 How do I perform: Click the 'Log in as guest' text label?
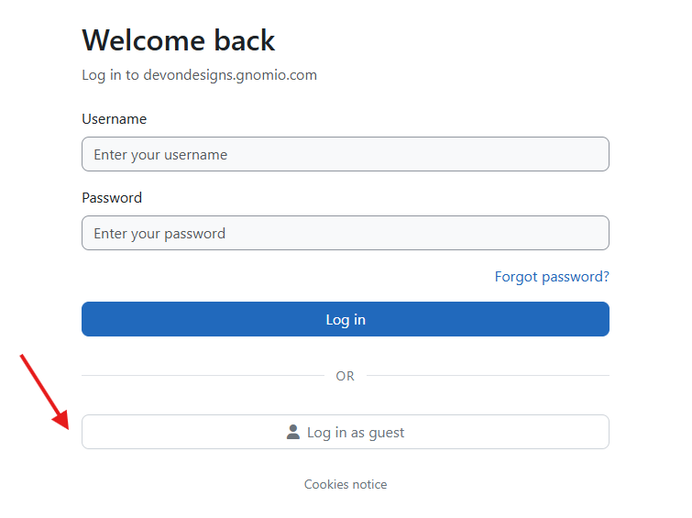point(356,433)
